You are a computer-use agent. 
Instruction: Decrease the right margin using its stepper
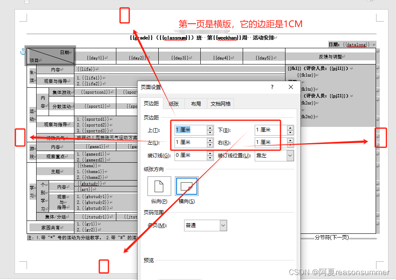click(290, 144)
